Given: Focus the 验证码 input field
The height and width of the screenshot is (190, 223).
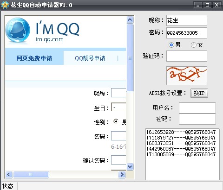Looking at the screenshot, I should [x=187, y=56].
